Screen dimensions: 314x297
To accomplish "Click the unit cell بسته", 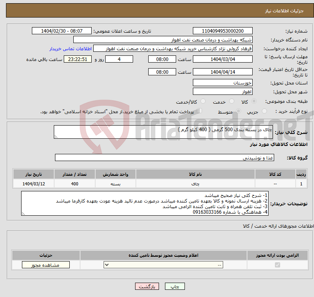I will pyautogui.click(x=116, y=184).
